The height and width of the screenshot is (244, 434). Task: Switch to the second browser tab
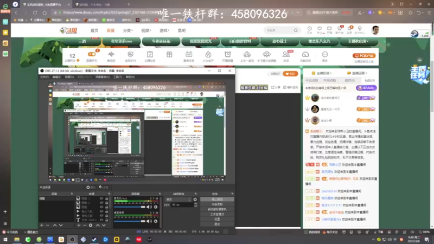click(x=97, y=4)
